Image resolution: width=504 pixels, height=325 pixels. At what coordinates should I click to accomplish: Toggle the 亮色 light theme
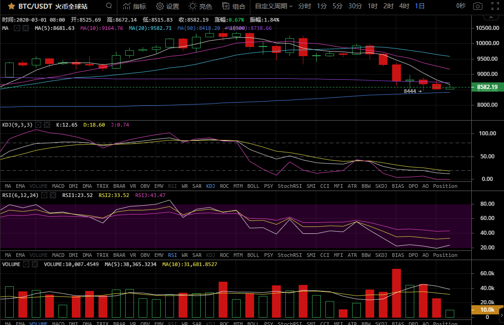pyautogui.click(x=200, y=6)
